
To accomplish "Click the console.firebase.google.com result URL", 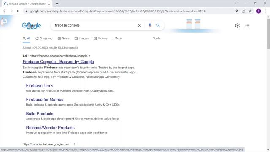I will click(x=46, y=144).
